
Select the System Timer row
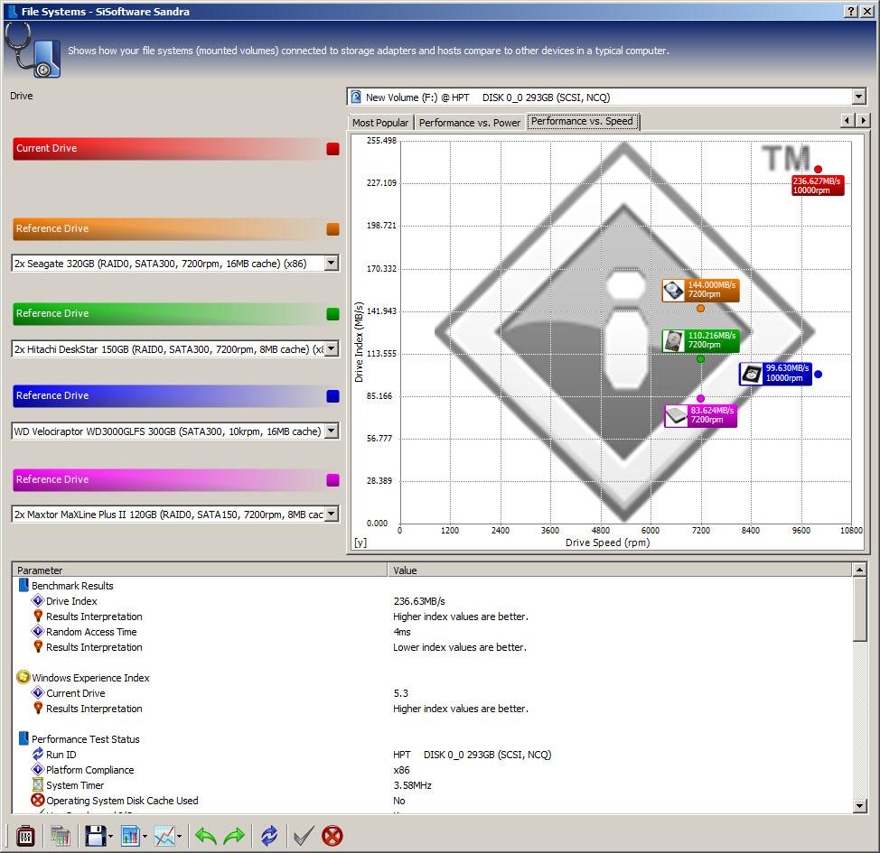coord(432,785)
